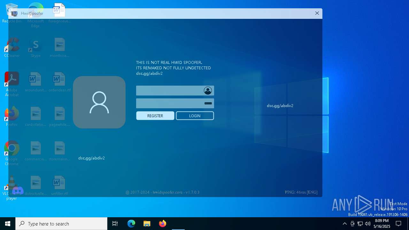Click HwidSpoofer title bar icon
409x230 pixels.
click(x=14, y=13)
